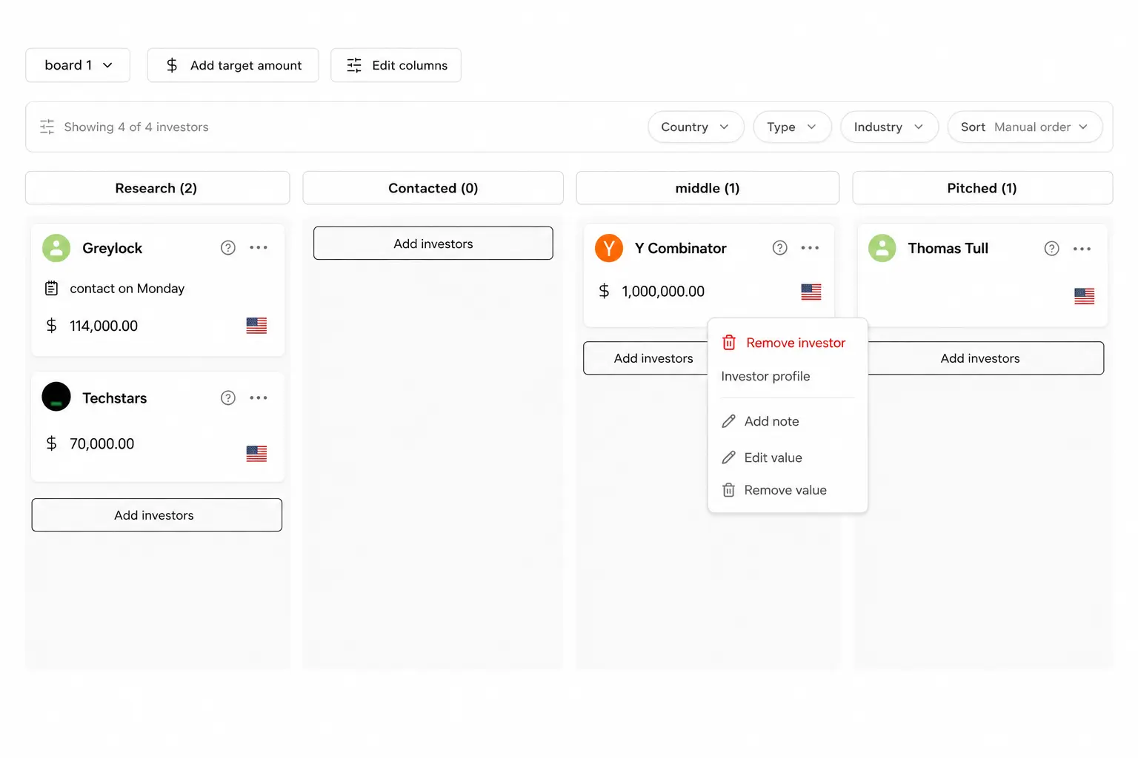Click the 1,000,000.00 amount value
Screen dimensions: 1138x758
click(664, 292)
